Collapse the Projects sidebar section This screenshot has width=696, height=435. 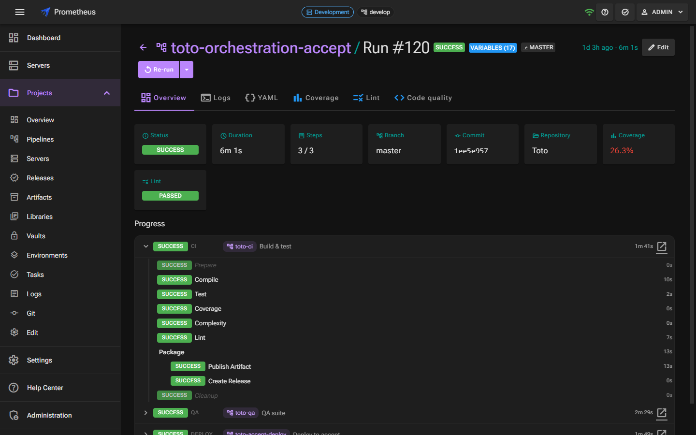click(107, 93)
